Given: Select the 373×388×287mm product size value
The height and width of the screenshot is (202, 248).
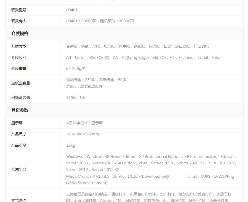Looking at the screenshot, I should point(82,134).
